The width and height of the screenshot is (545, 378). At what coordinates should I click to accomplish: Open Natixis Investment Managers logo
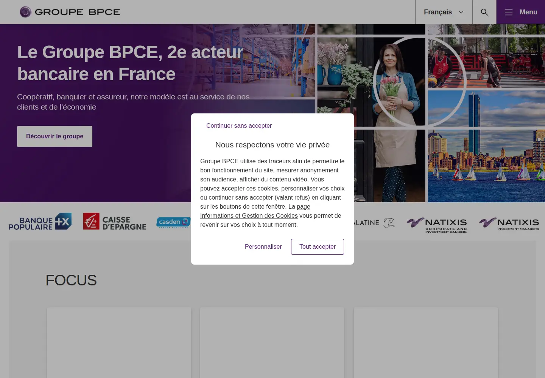[509, 223]
